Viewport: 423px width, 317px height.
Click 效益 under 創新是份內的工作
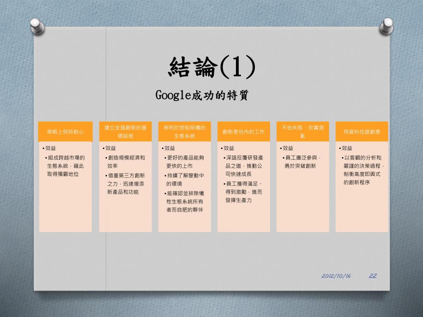tap(228, 148)
